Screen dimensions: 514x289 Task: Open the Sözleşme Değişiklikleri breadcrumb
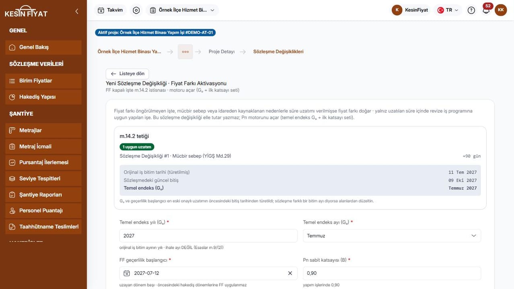278,52
